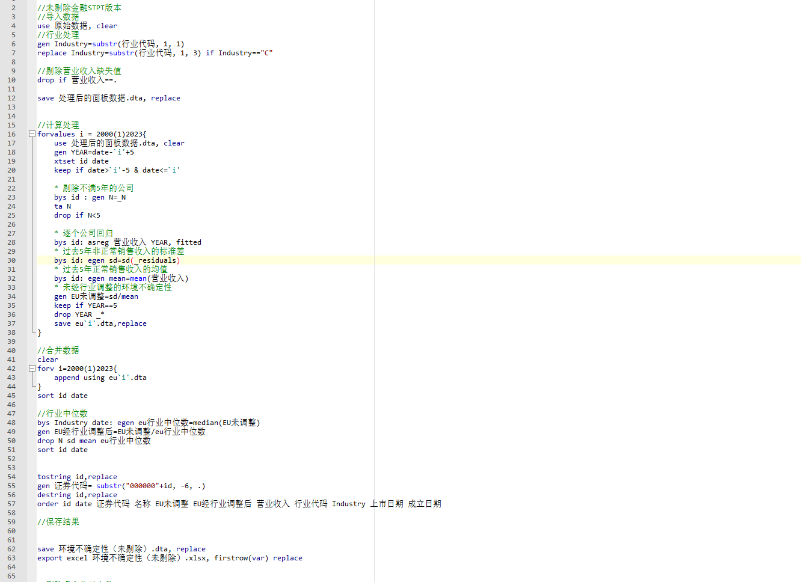
Task: Collapse the forv append loop fold marker
Action: pos(32,369)
